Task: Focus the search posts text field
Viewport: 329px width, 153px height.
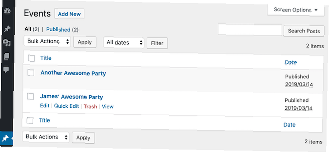Action: [250, 30]
